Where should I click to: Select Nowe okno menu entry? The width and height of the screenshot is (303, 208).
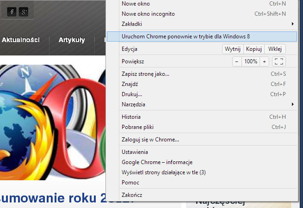pos(202,4)
